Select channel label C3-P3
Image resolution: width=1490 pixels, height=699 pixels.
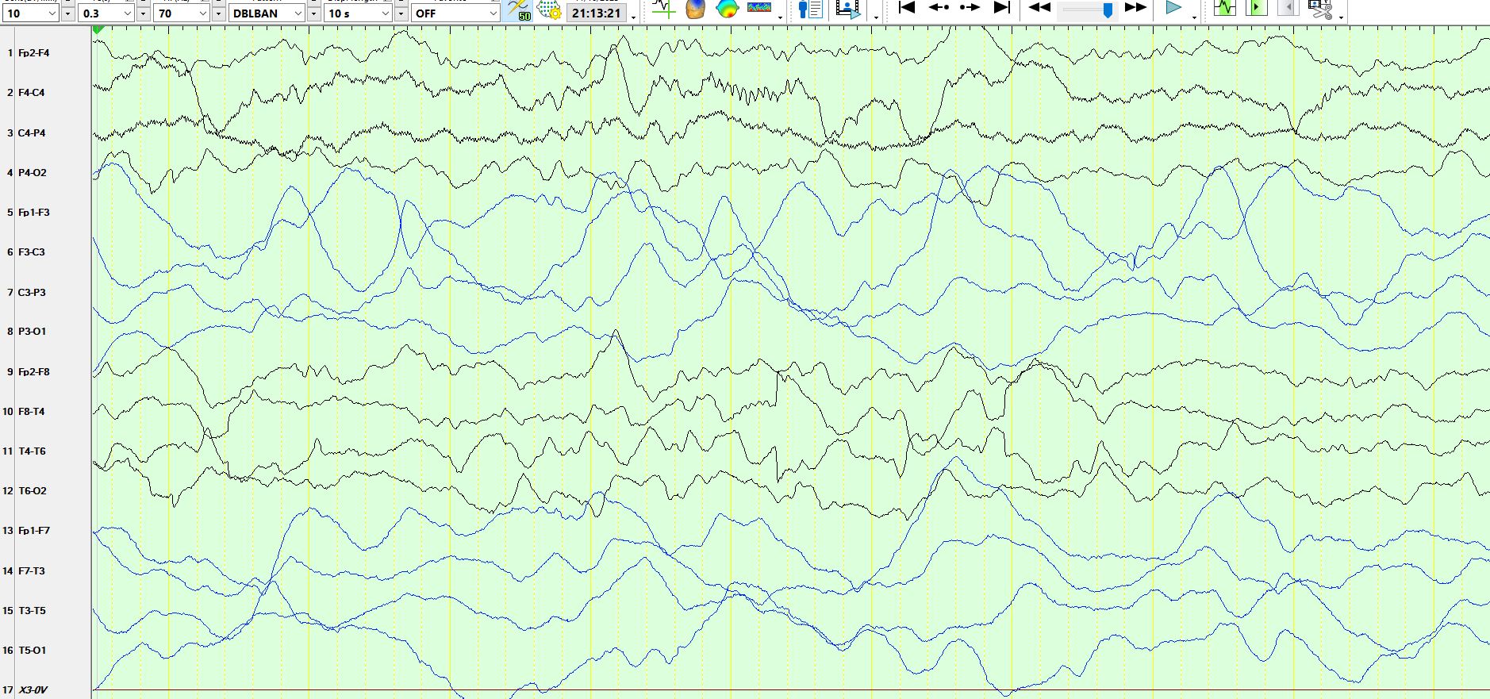click(x=32, y=293)
